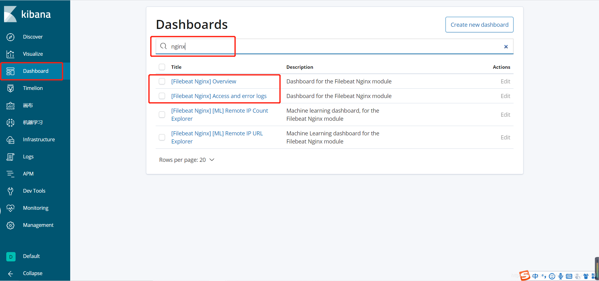Image resolution: width=599 pixels, height=281 pixels.
Task: Check the [Filebeat Nginx] Overview row checkbox
Action: [162, 81]
